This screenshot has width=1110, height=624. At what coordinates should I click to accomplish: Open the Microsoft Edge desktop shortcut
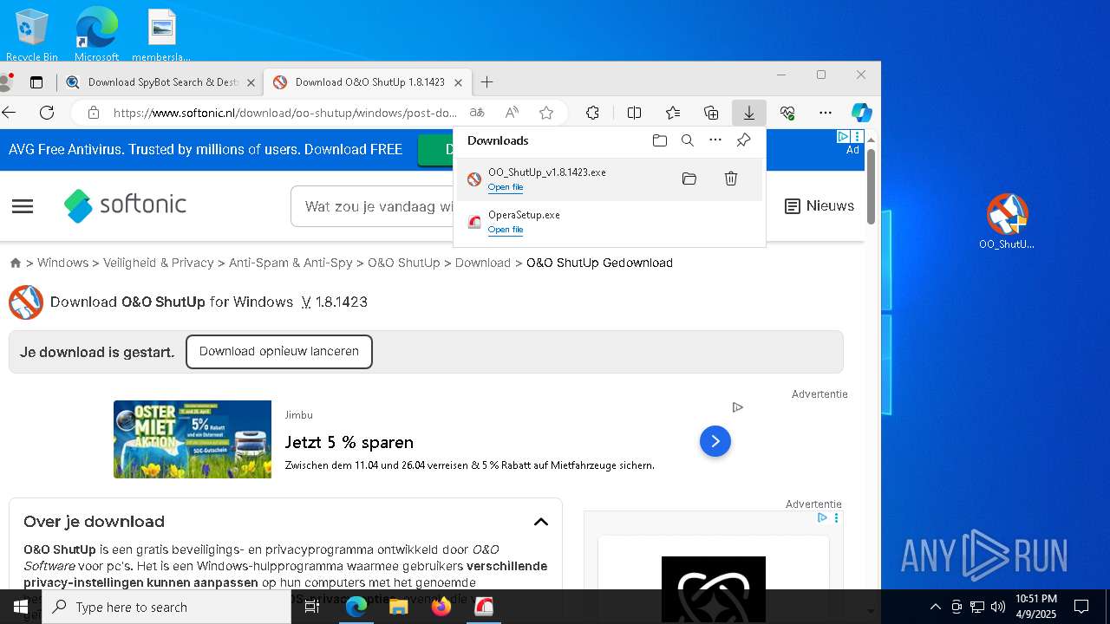[x=96, y=35]
